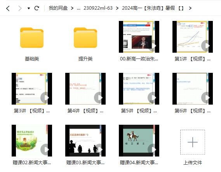The height and width of the screenshot is (172, 221).
Task: Select 2024高一【朱法垚】暑假 breadcrumb item
Action: [153, 8]
